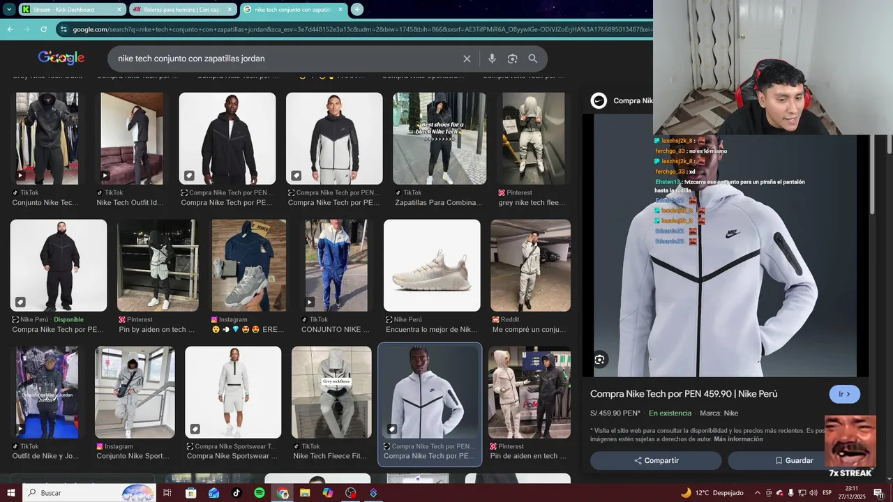Open Windows notification center icon

click(878, 493)
